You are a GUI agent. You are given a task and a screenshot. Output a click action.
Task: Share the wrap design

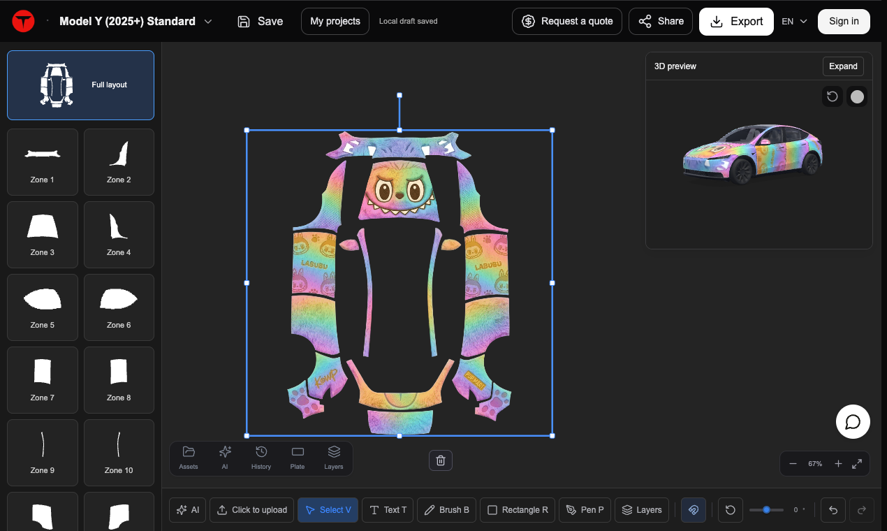tap(661, 22)
